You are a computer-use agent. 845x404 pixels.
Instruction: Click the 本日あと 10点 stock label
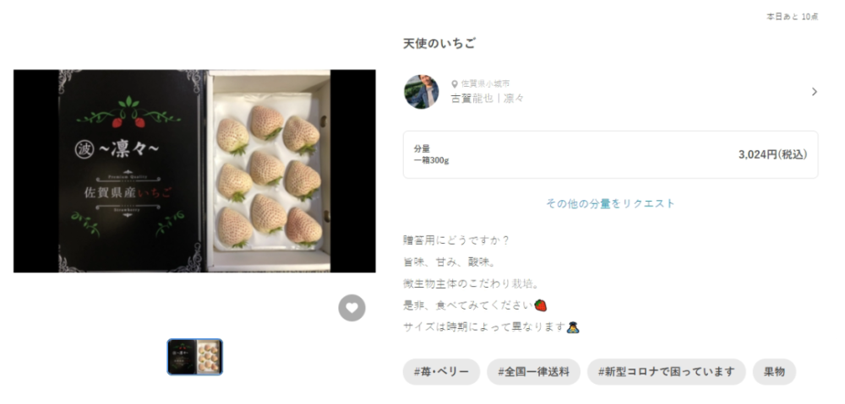click(793, 17)
